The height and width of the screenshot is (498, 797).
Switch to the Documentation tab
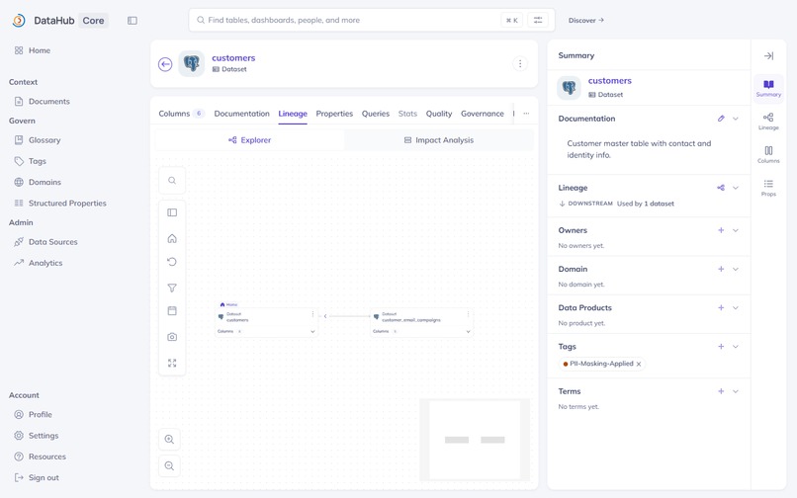[242, 114]
